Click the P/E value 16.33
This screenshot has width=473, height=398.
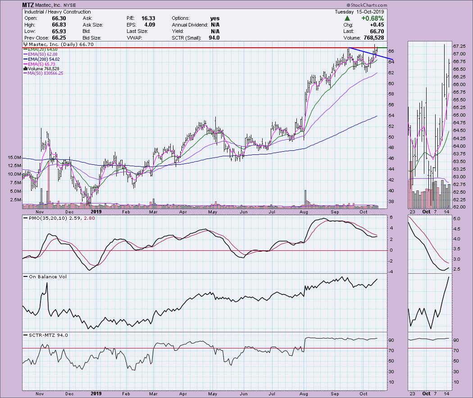click(148, 18)
